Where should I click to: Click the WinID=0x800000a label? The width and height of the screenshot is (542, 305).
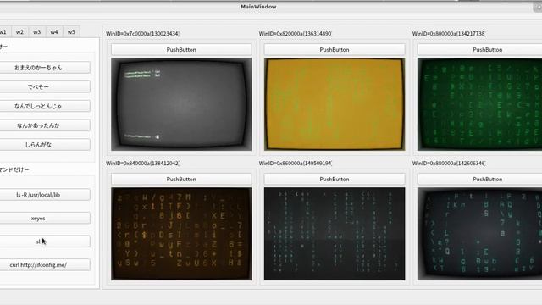tap(449, 34)
